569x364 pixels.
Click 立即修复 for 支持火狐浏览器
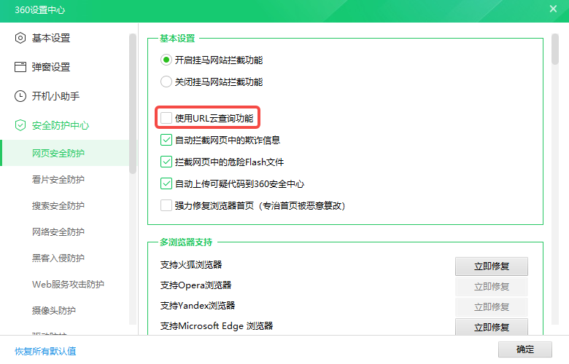pyautogui.click(x=492, y=266)
